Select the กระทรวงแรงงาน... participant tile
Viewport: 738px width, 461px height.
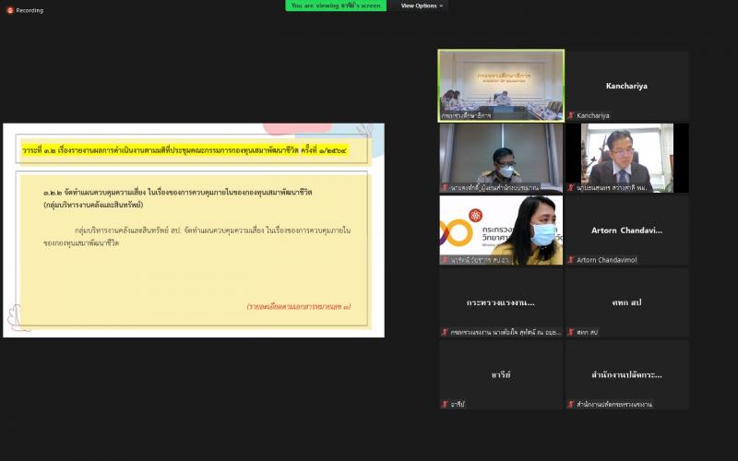point(501,303)
